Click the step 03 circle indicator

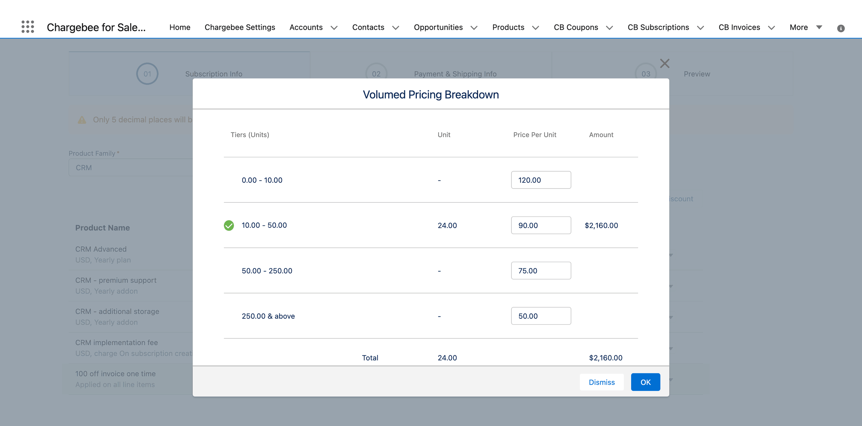point(645,74)
